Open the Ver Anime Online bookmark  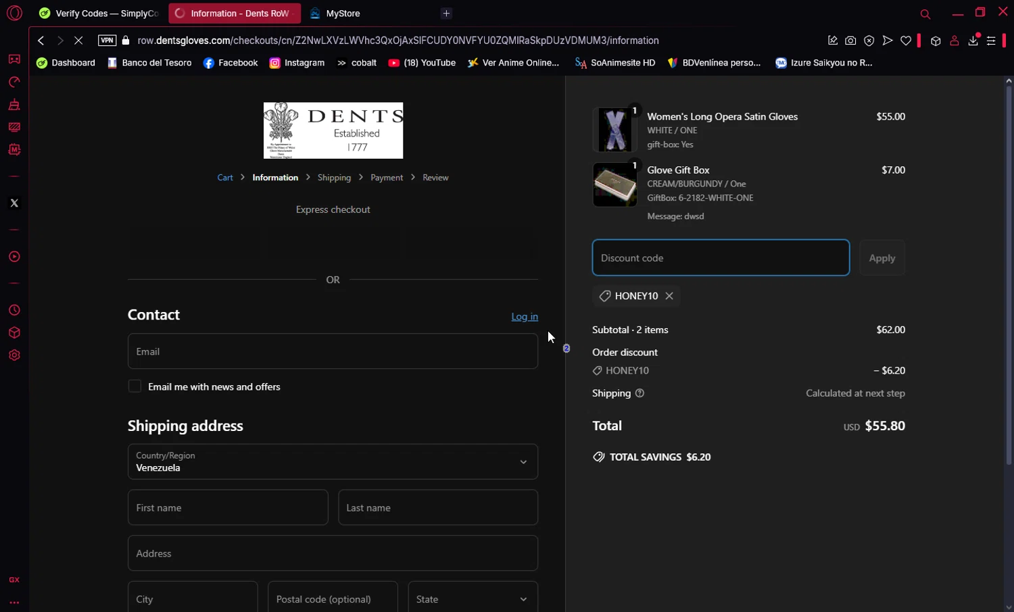click(x=513, y=63)
